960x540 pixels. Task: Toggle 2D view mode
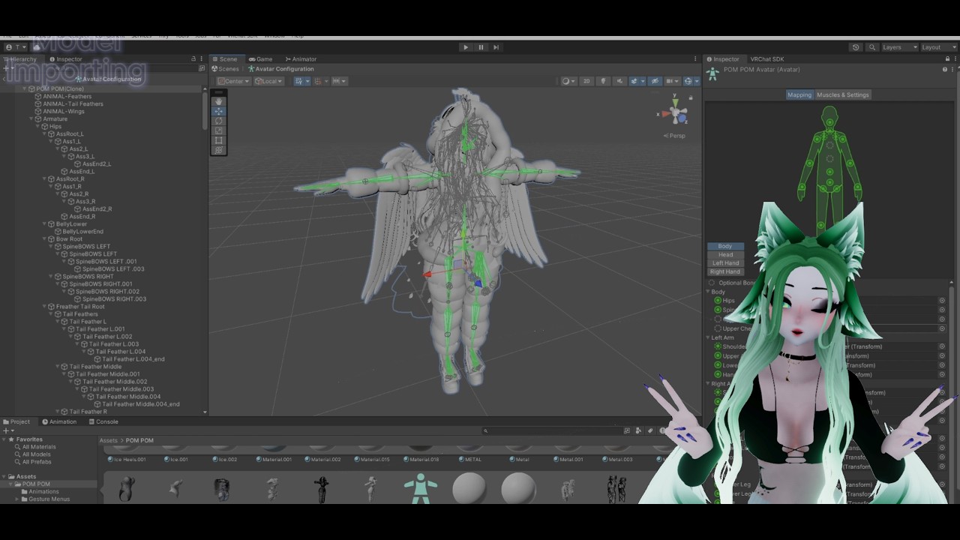pos(586,81)
